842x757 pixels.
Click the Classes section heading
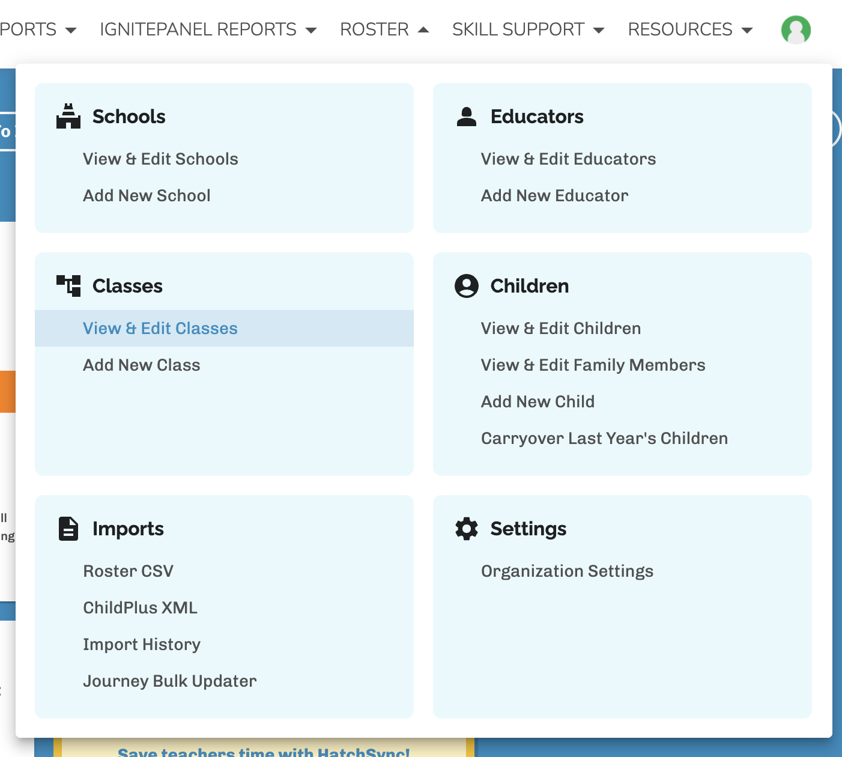(127, 286)
